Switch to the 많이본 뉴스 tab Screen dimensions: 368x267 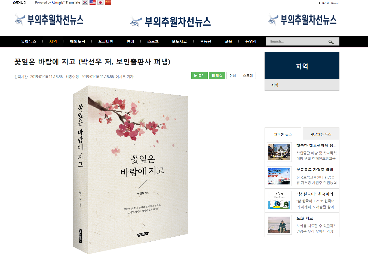click(283, 134)
